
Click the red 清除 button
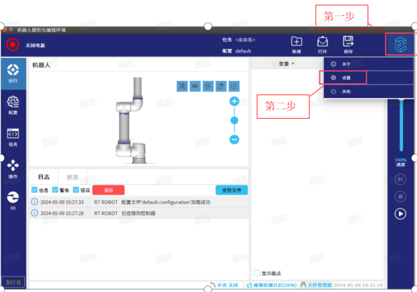tap(108, 190)
